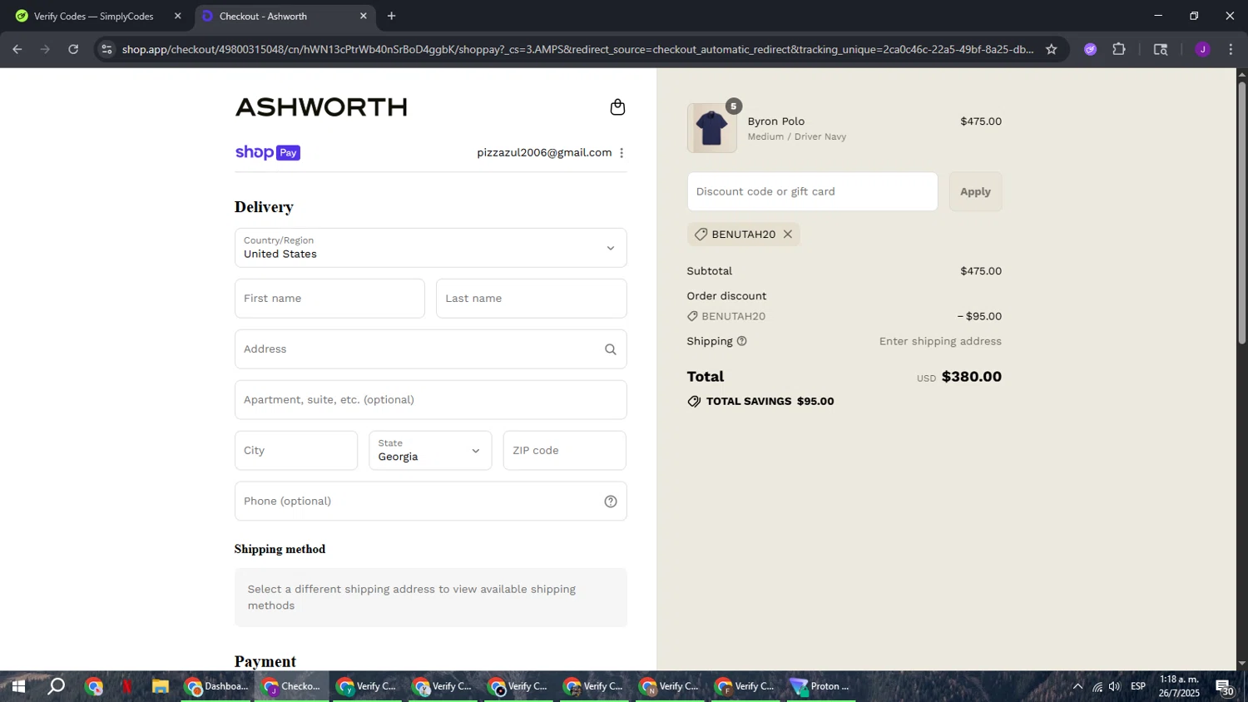Click the Shop Pay logo
This screenshot has height=702, width=1248.
267,153
